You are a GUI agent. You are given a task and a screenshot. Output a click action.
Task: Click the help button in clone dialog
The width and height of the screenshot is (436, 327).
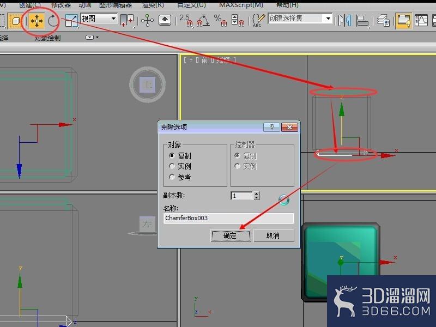click(271, 127)
